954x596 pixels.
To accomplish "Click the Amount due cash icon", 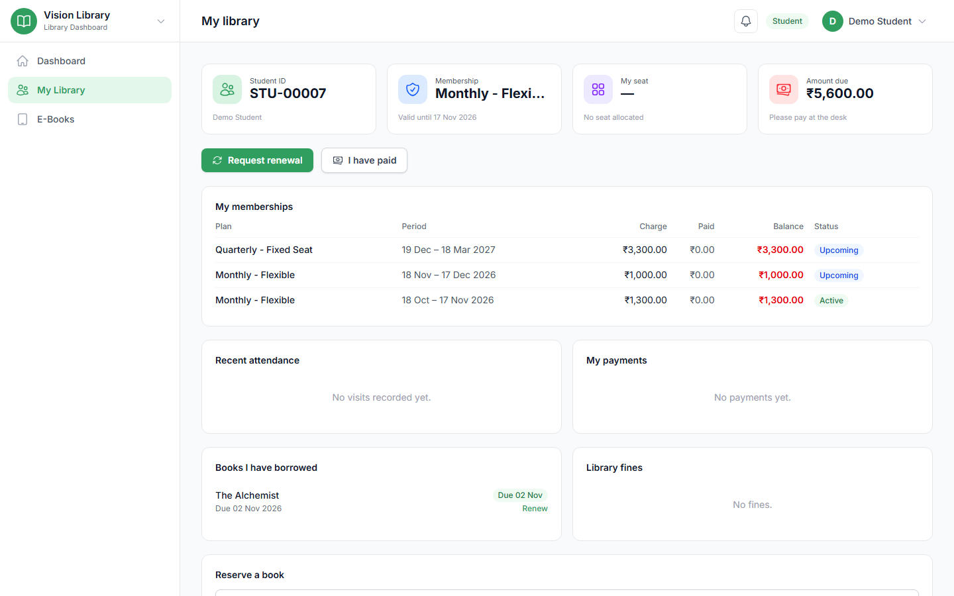I will click(784, 89).
